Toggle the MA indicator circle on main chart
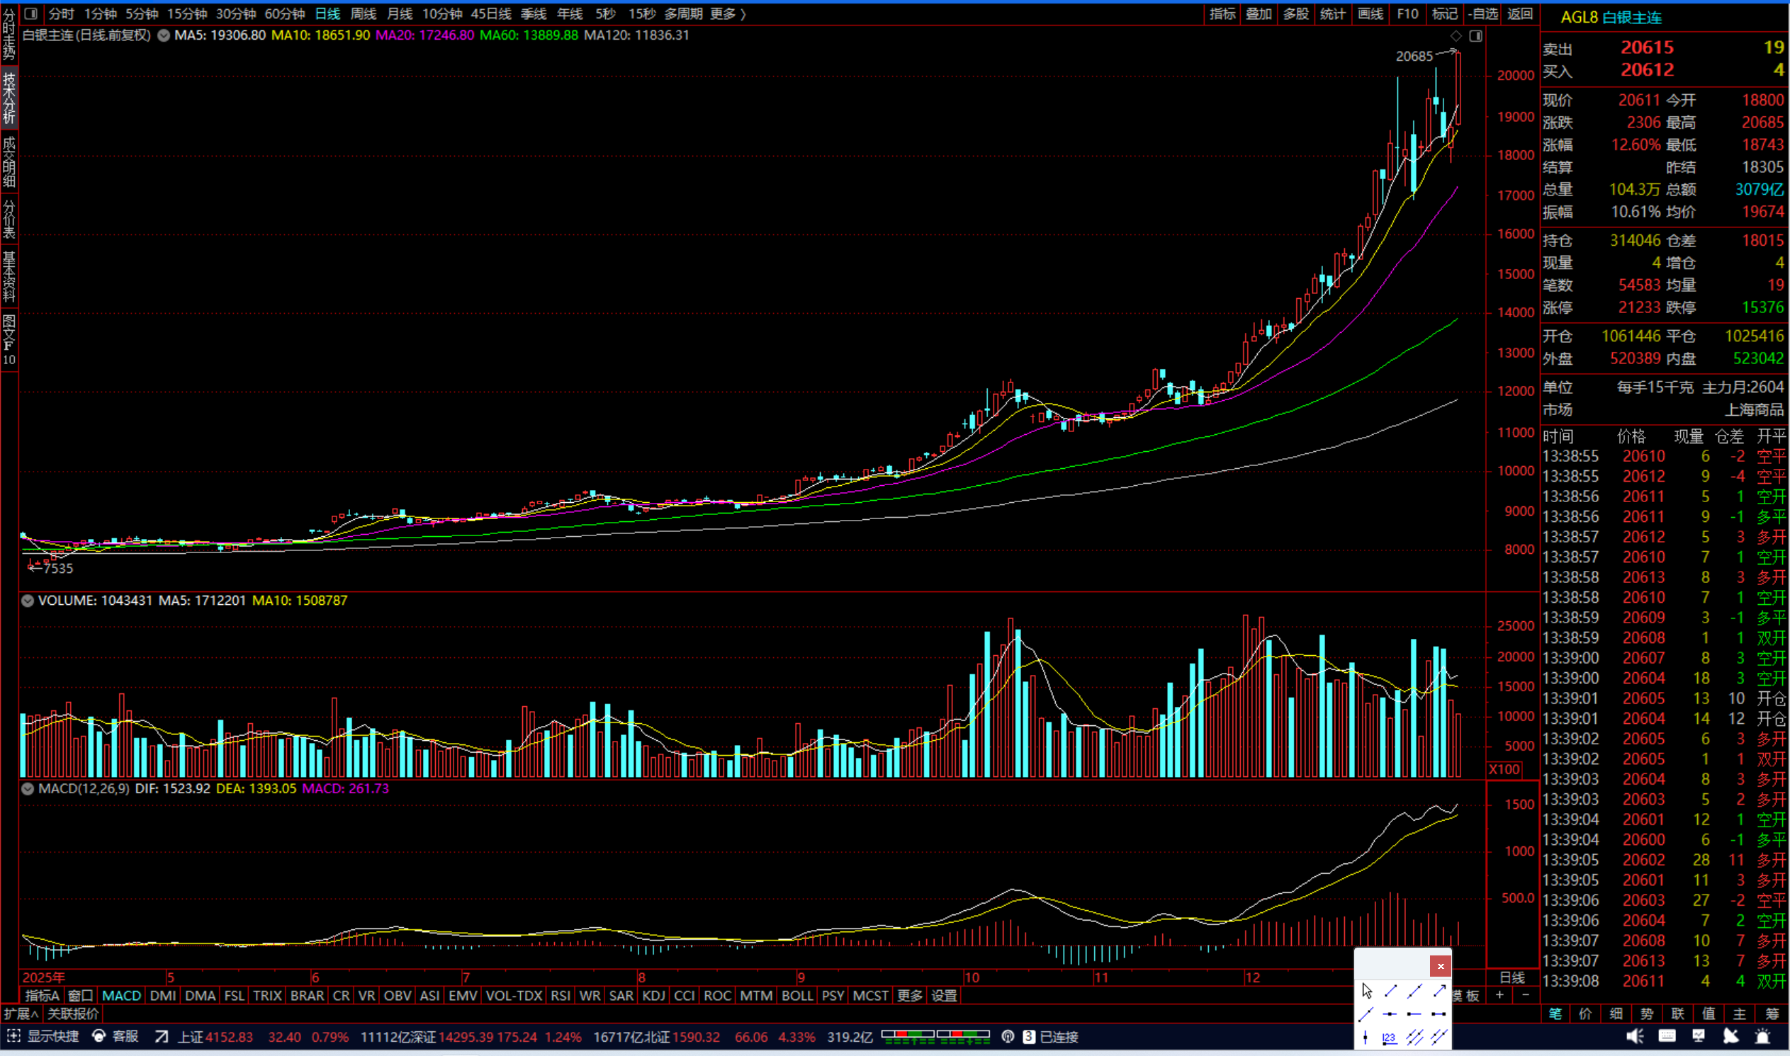This screenshot has height=1056, width=1790. [164, 35]
